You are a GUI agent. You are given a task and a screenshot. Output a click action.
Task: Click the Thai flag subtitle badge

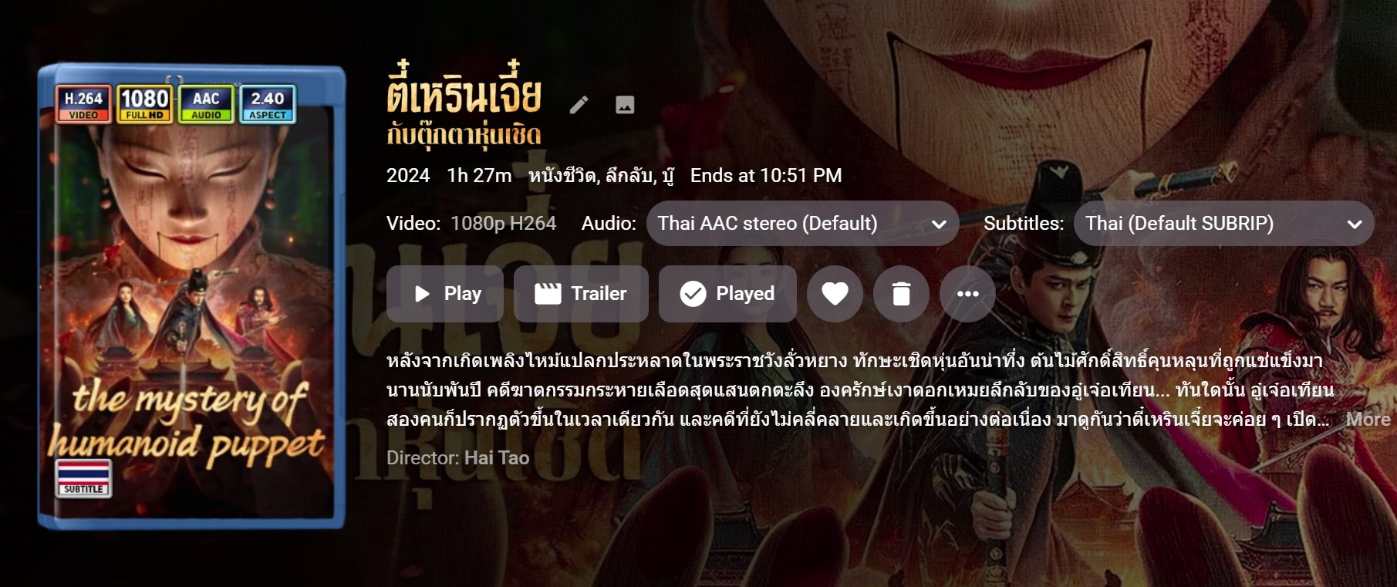click(x=83, y=477)
